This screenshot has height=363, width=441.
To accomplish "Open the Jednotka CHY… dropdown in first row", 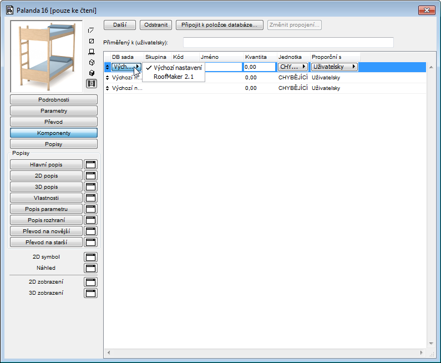I will coord(292,67).
